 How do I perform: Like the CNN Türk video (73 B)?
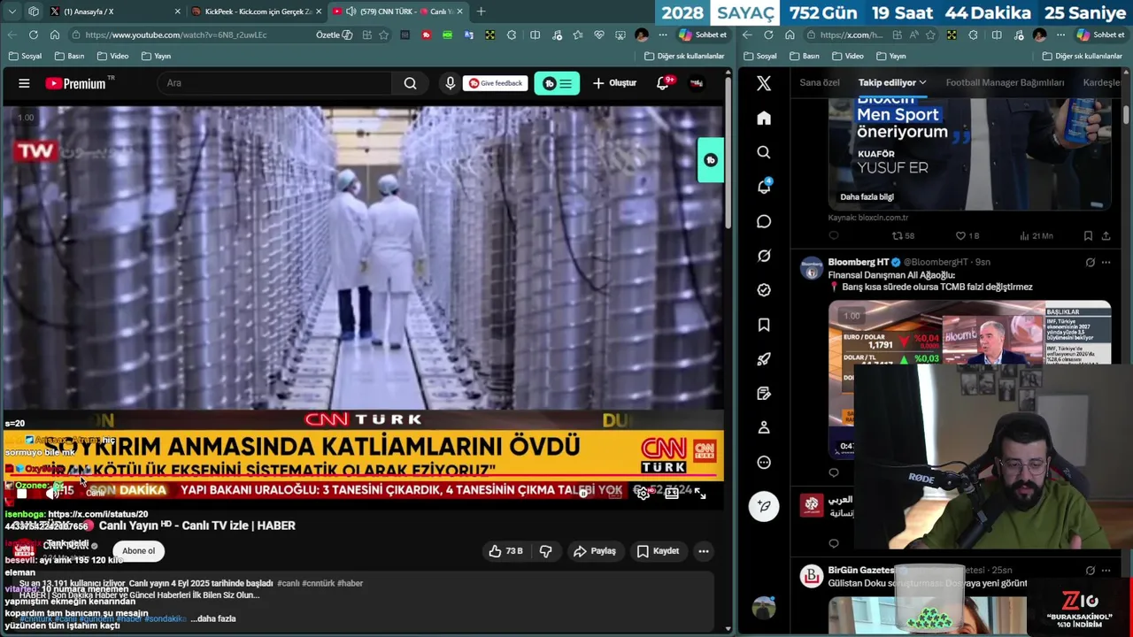point(505,551)
